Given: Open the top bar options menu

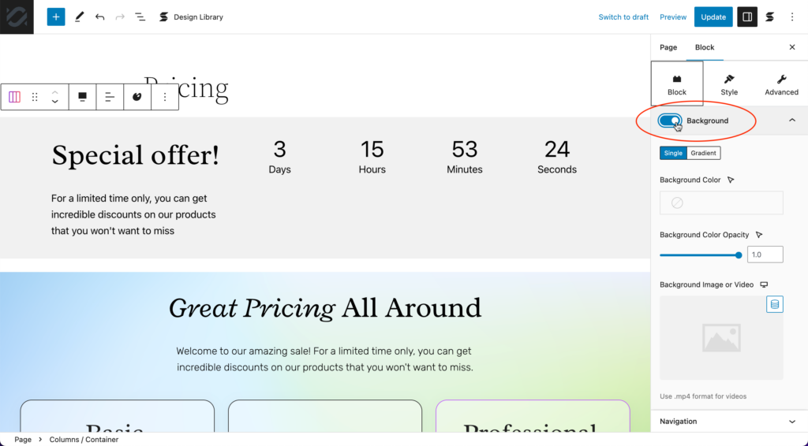Looking at the screenshot, I should pyautogui.click(x=792, y=17).
